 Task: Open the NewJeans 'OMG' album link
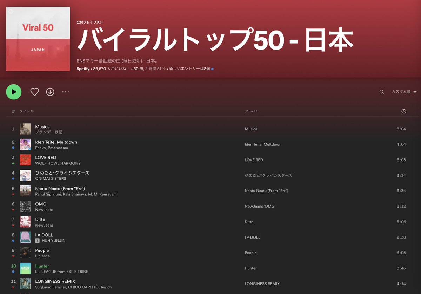[260, 206]
